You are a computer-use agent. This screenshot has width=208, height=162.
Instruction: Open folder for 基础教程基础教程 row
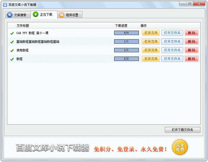(x=172, y=41)
